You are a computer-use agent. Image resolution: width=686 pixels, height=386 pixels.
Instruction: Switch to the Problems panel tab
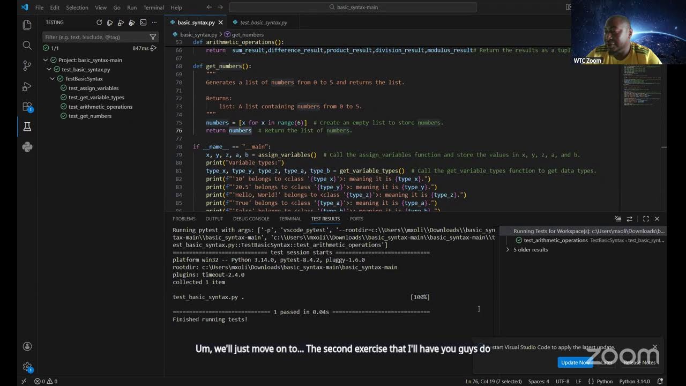click(184, 219)
